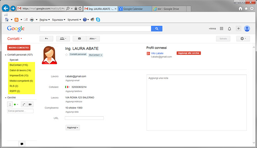Select Medici competenti (6) group
This screenshot has height=148, width=257.
pos(21,81)
